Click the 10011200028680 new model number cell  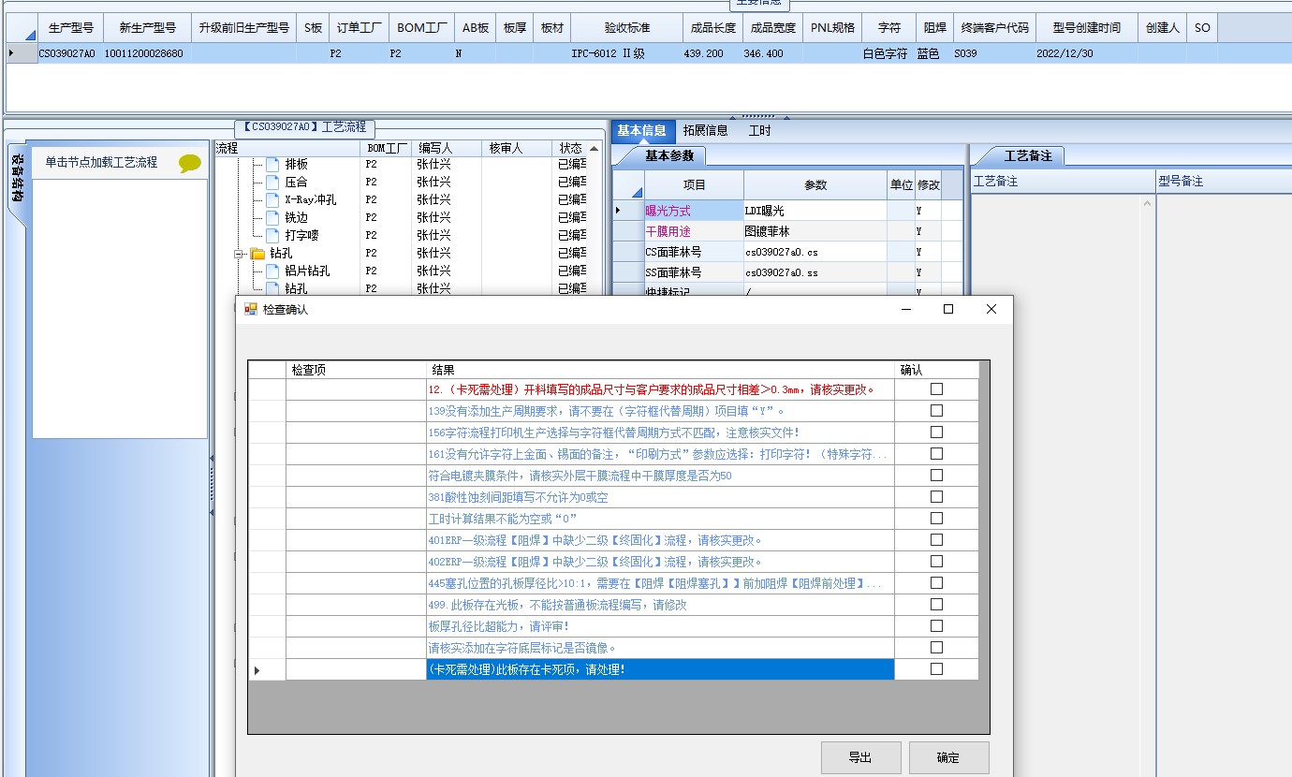point(146,53)
